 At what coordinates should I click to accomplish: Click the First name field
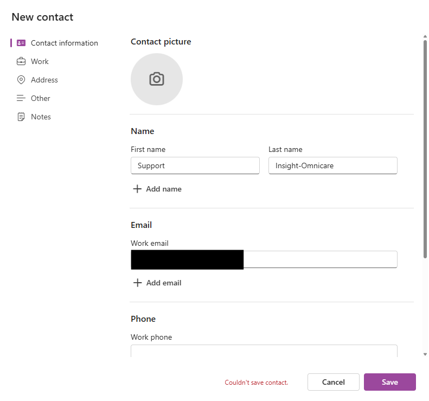tap(195, 166)
